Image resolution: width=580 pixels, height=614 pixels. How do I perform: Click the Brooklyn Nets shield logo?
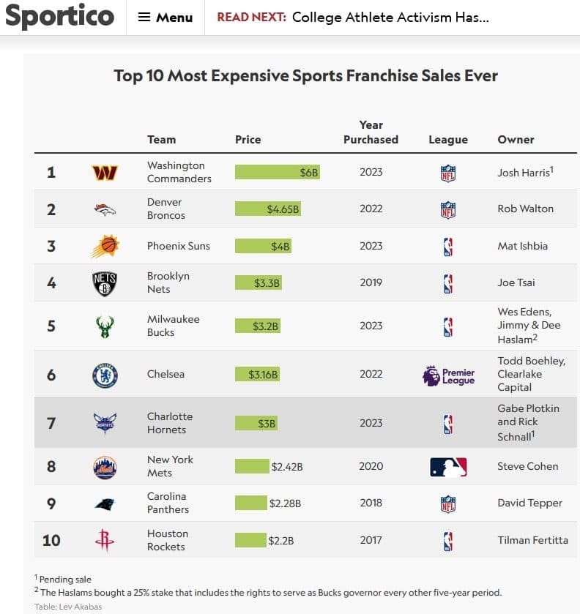(105, 283)
